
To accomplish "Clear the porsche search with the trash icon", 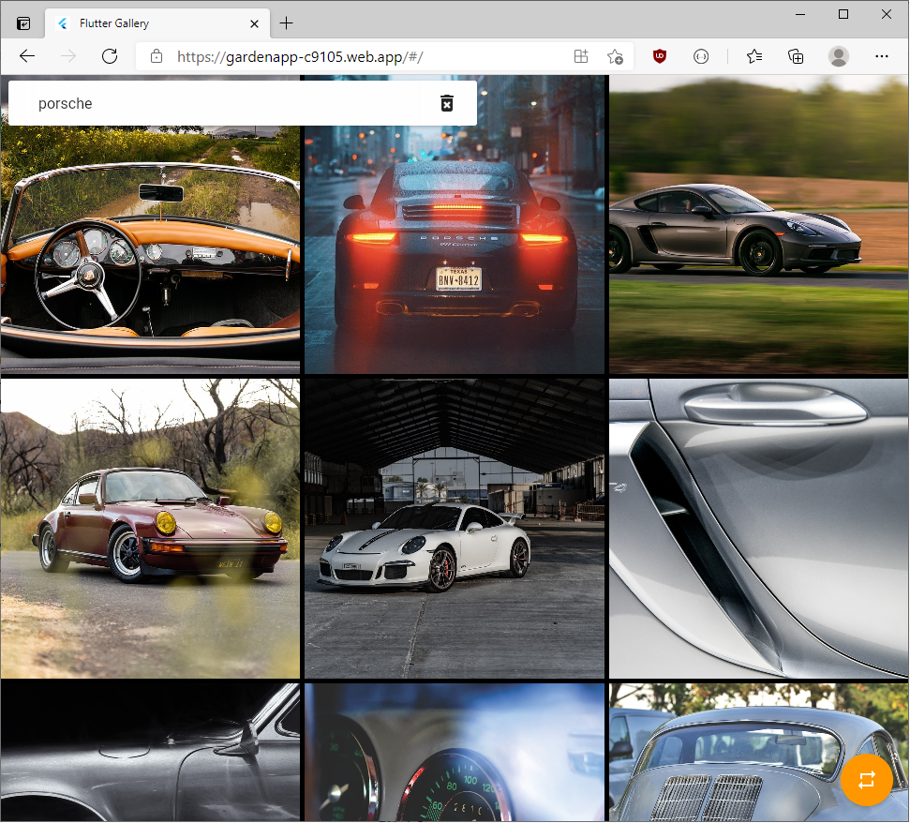I will [x=446, y=103].
